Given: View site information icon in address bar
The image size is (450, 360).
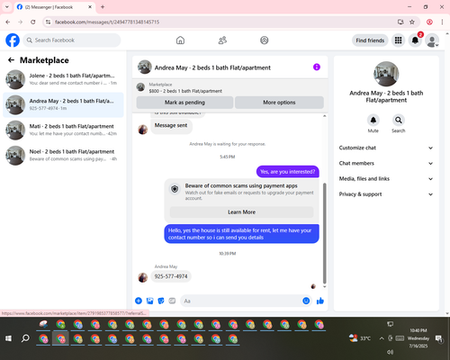Looking at the screenshot, I should (48, 22).
